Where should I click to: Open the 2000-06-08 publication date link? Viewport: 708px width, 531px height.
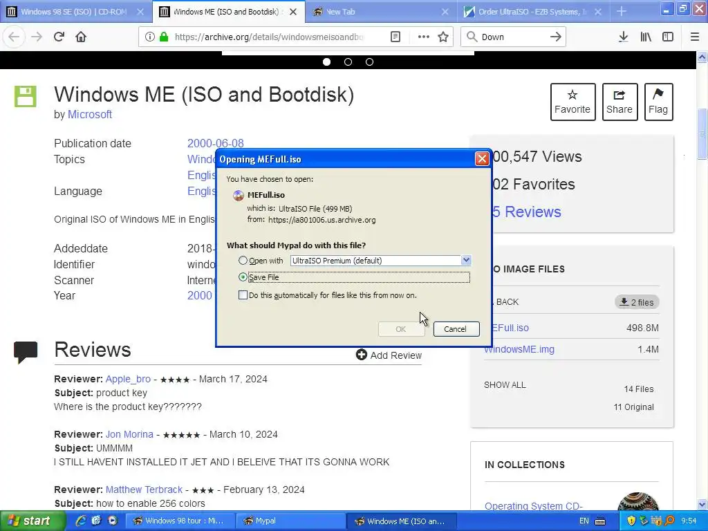[216, 143]
